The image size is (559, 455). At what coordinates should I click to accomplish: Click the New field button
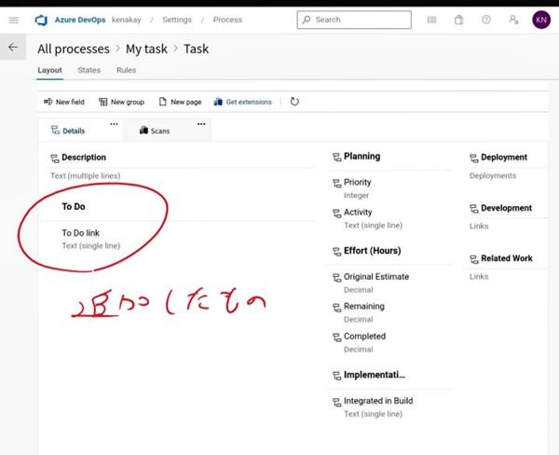pos(63,102)
